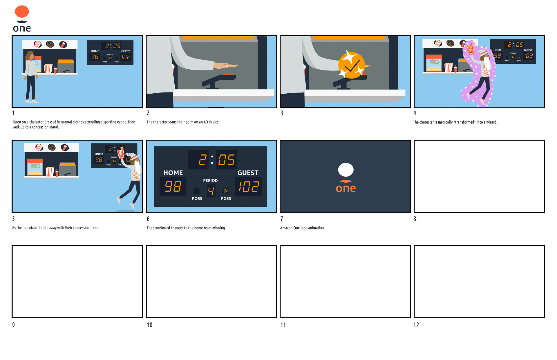The image size is (557, 360).
Task: Select the empty storyboard frame 10
Action: pos(211,282)
